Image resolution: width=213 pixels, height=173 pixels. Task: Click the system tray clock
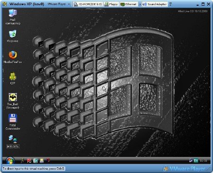point(204,161)
